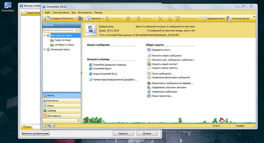Viewport: 264px width, 143px height.
Task: Open the Файл menu
Action: click(x=48, y=13)
